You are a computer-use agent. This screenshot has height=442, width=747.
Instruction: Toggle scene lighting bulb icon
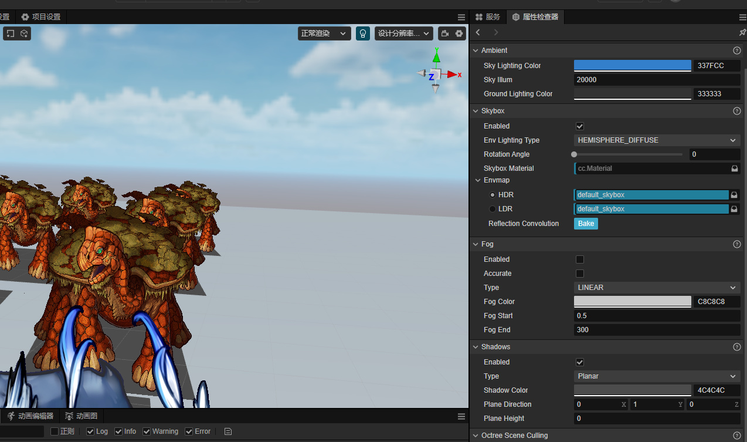tap(363, 33)
